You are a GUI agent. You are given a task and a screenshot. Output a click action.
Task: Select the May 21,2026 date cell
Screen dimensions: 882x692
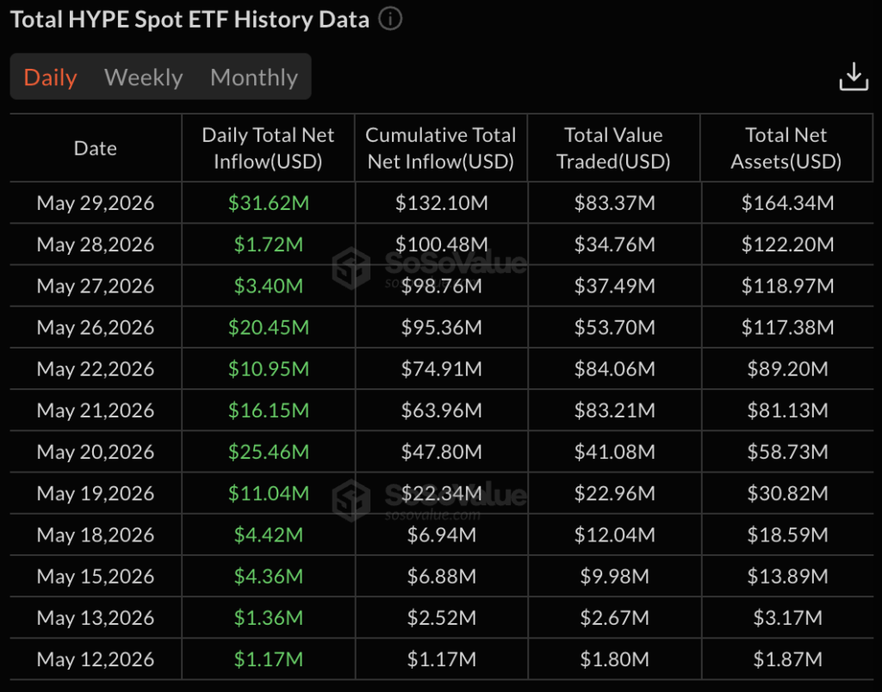[x=95, y=411]
